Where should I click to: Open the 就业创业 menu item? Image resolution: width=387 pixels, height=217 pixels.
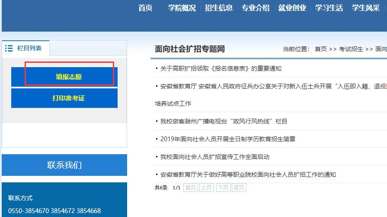pyautogui.click(x=292, y=8)
